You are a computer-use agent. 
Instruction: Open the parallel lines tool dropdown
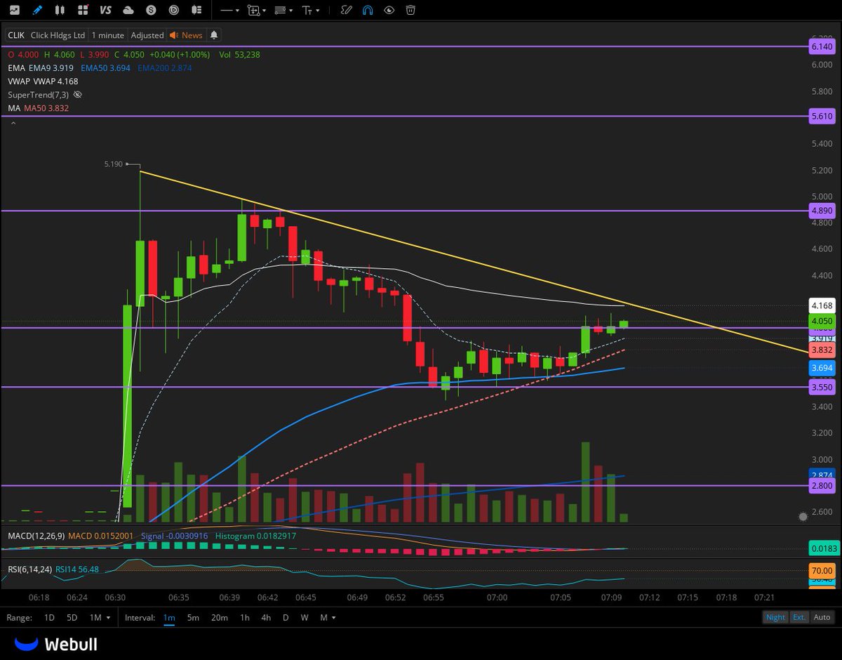point(283,11)
